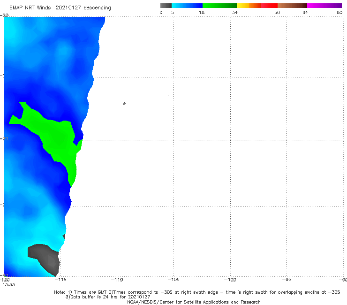Click the 'Times are GMT' note line
The height and width of the screenshot is (305, 347).
coord(197,292)
